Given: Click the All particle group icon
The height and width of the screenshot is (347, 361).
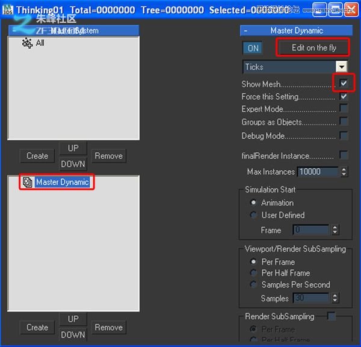Looking at the screenshot, I should (27, 43).
